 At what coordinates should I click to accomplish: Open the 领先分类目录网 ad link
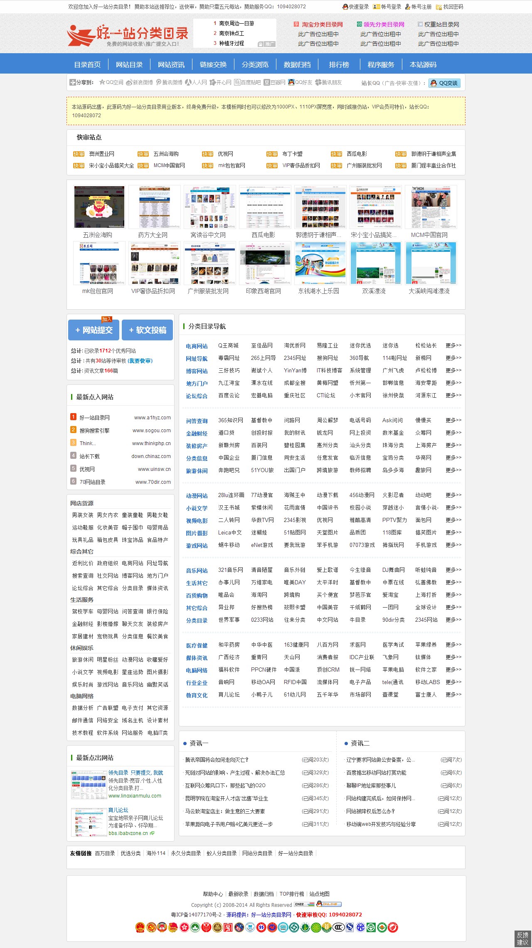pos(384,25)
